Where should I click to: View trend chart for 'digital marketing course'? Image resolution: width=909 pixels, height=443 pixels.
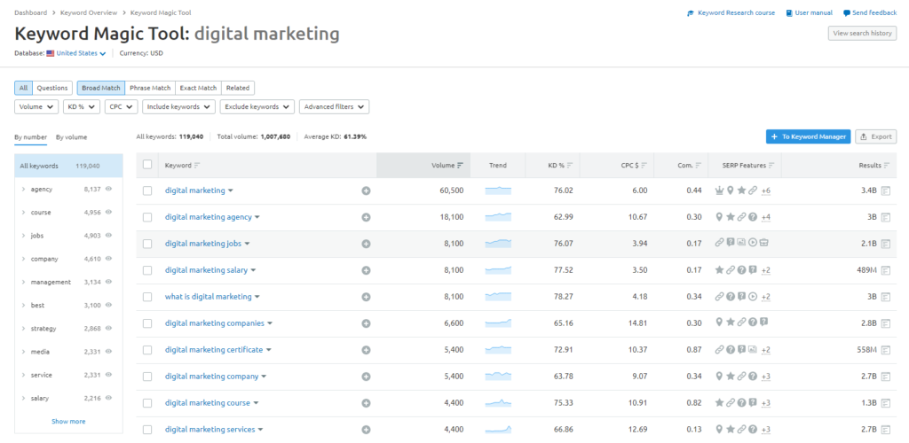(x=498, y=402)
